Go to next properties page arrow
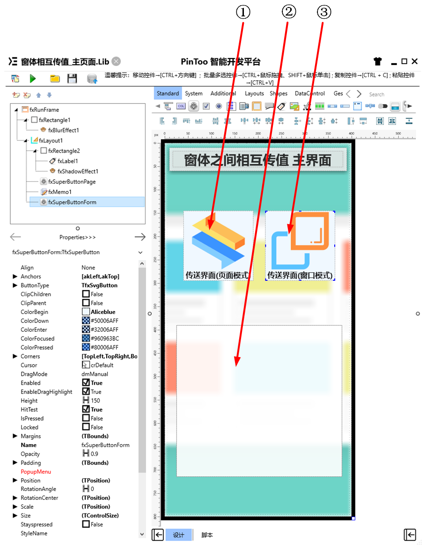 point(140,237)
